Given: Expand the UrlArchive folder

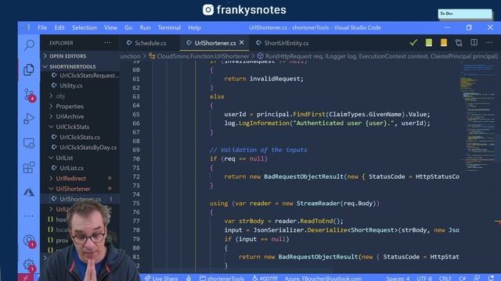Looking at the screenshot, I should [x=80, y=116].
